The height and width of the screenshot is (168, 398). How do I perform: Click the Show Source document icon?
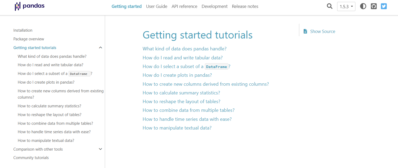click(x=305, y=31)
